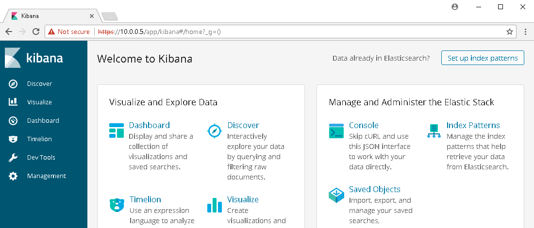This screenshot has height=228, width=534.
Task: Bookmark this page with the star icon
Action: 509,32
